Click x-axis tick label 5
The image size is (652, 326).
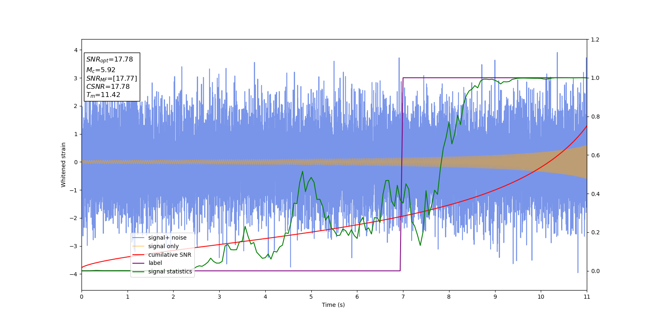pos(311,297)
